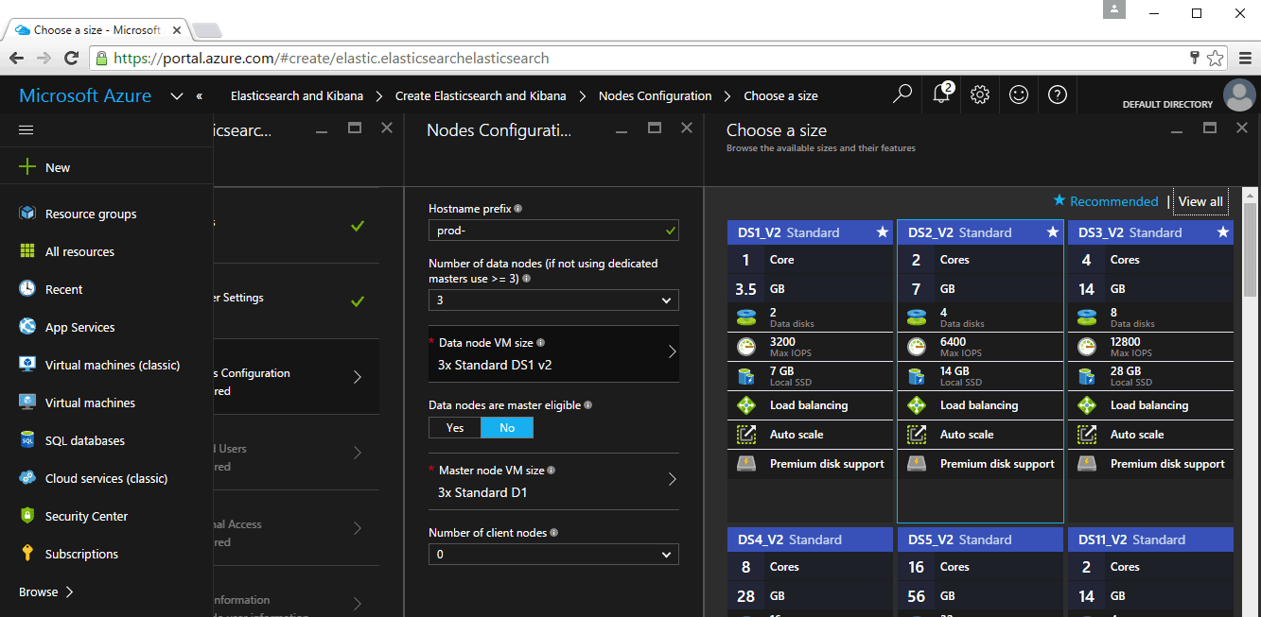This screenshot has width=1261, height=617.
Task: Toggle the Recommended sizes filter
Action: [1106, 201]
